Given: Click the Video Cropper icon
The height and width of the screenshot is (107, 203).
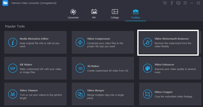Looking at the screenshot, I should click(x=147, y=94).
